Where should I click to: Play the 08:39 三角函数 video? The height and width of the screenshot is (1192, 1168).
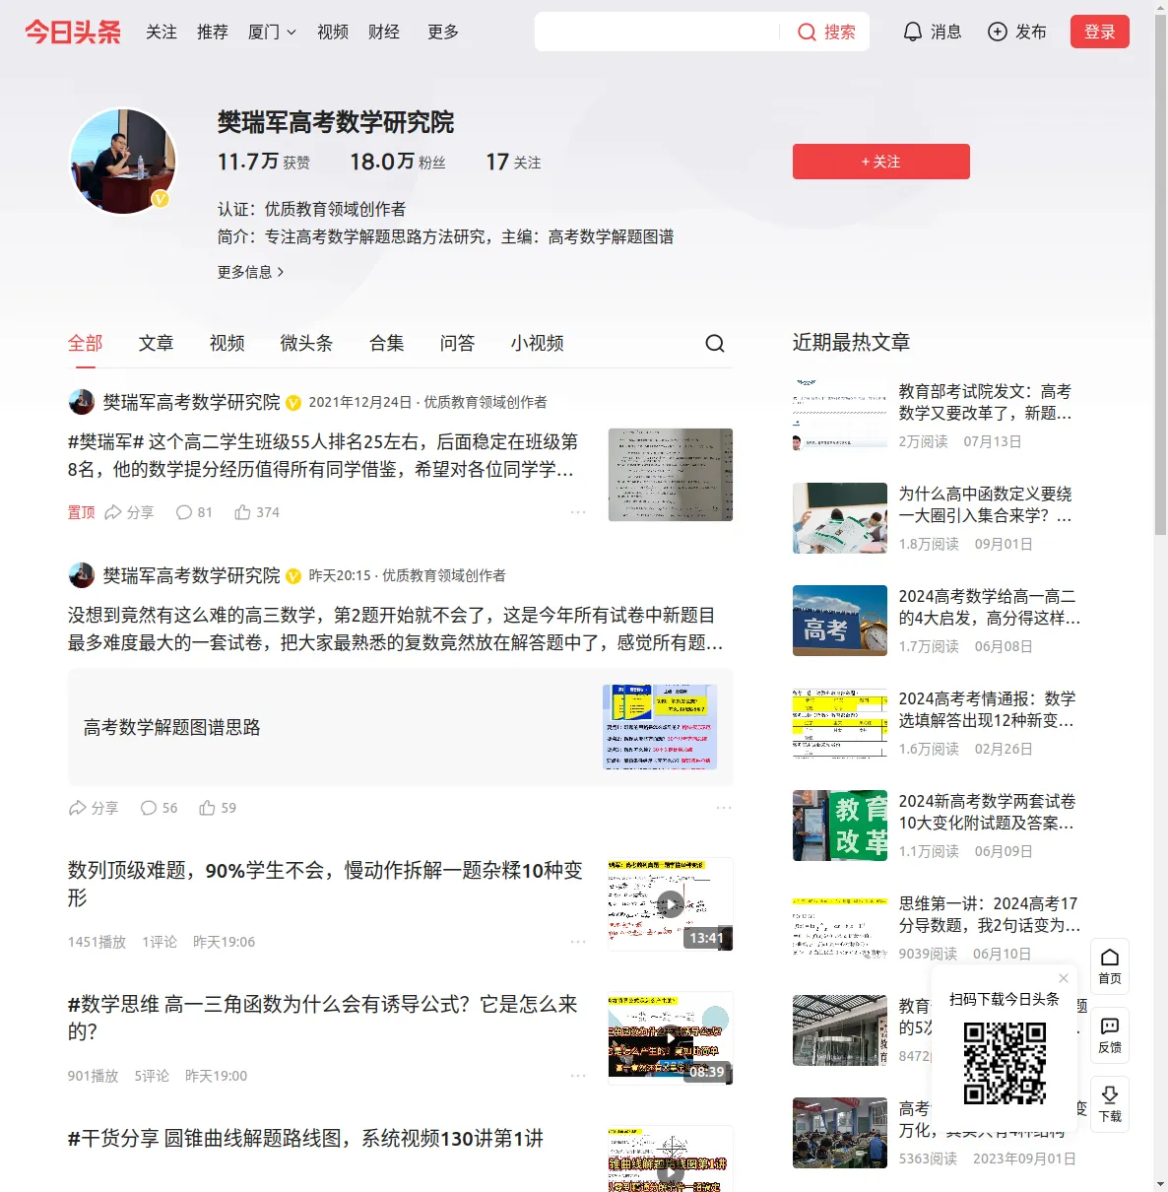point(671,1038)
